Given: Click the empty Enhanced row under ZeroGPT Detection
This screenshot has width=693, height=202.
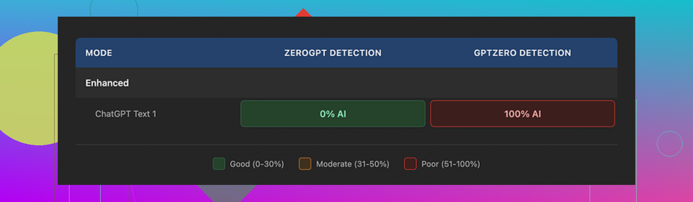Looking at the screenshot, I should tap(333, 83).
